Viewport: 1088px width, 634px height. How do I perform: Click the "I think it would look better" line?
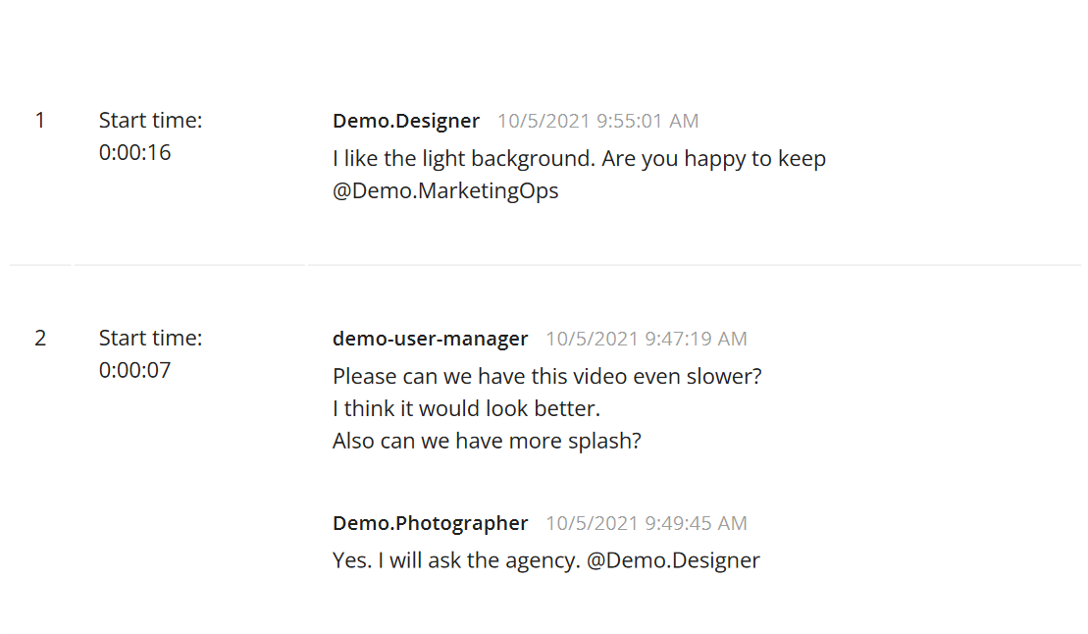click(x=466, y=408)
